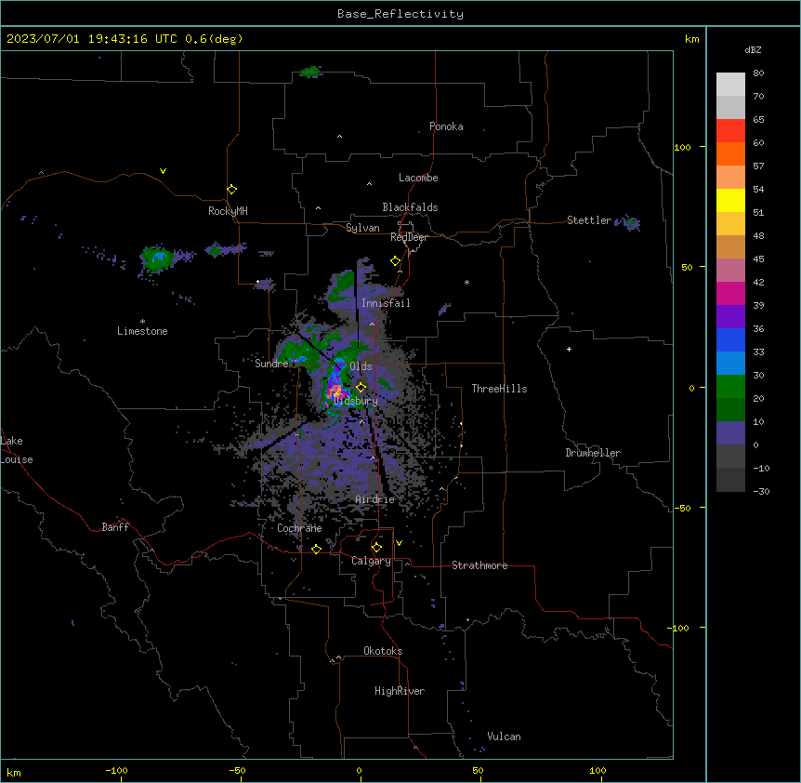Pick the red 65-60 dBZ legend swatch
801x783 pixels.
(730, 131)
